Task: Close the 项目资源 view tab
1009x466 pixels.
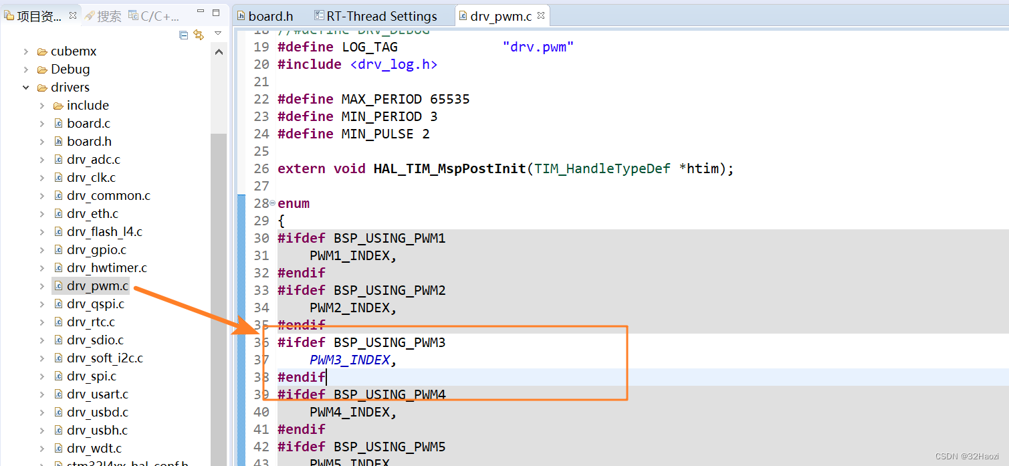Action: pos(72,15)
